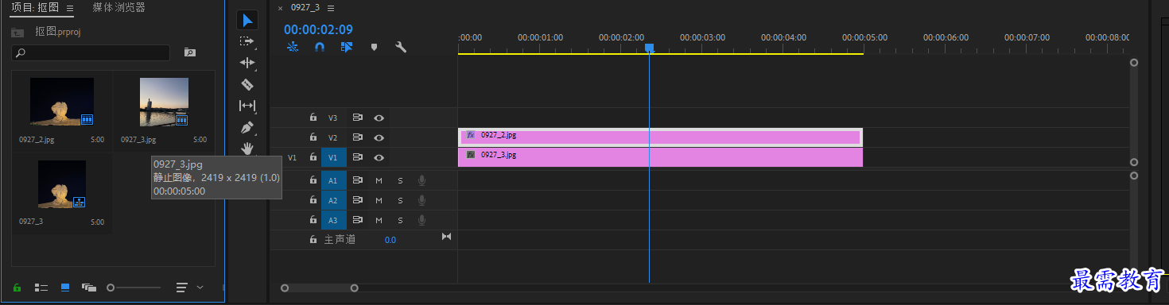Toggle lock on track V3
1169x305 pixels.
(313, 118)
